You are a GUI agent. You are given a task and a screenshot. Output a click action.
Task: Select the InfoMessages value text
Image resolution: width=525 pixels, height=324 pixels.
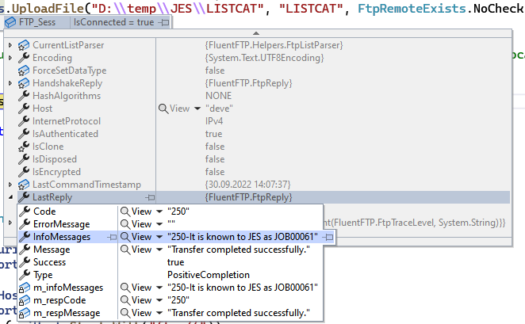point(242,237)
